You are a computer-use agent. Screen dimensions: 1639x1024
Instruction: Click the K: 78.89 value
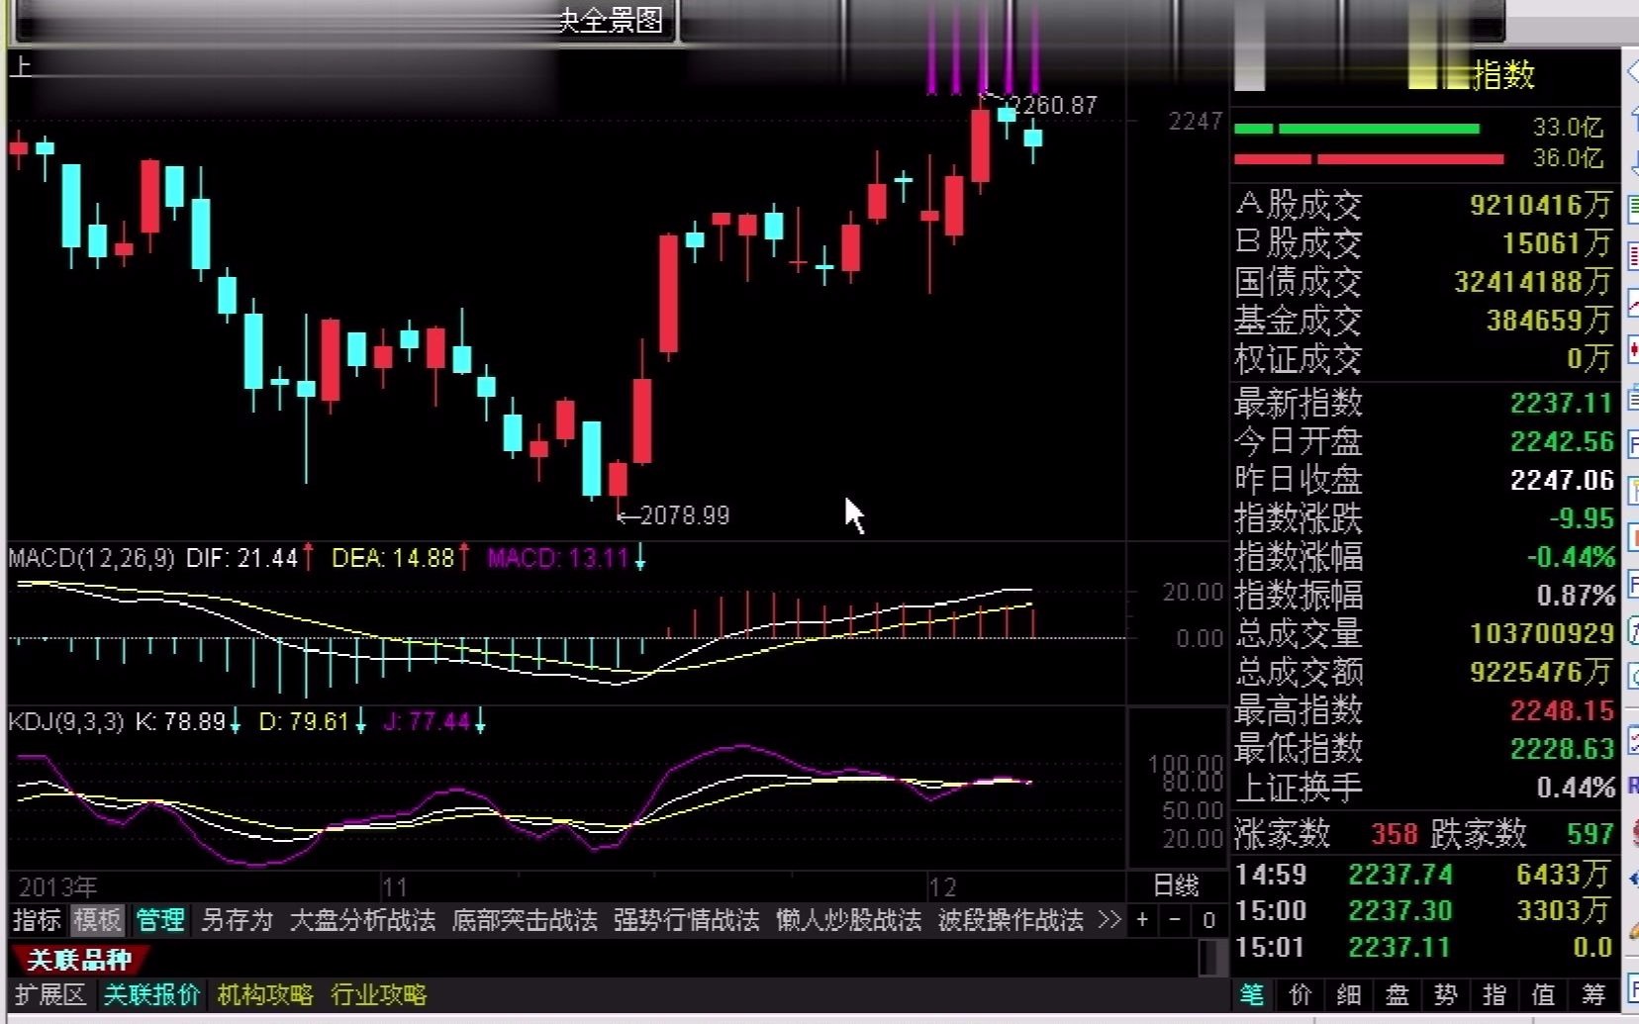tap(180, 721)
